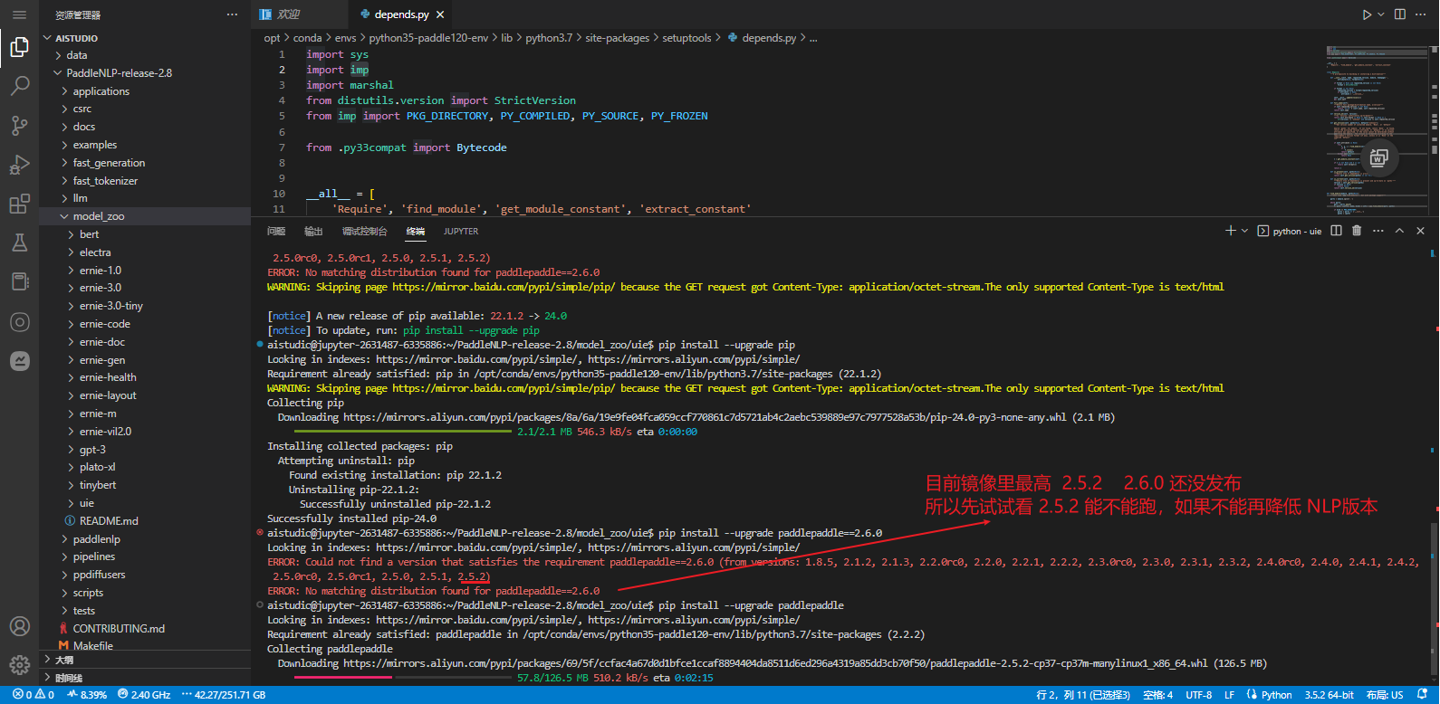Change UTF-8 encoding in status bar
The image size is (1440, 704).
[1199, 695]
